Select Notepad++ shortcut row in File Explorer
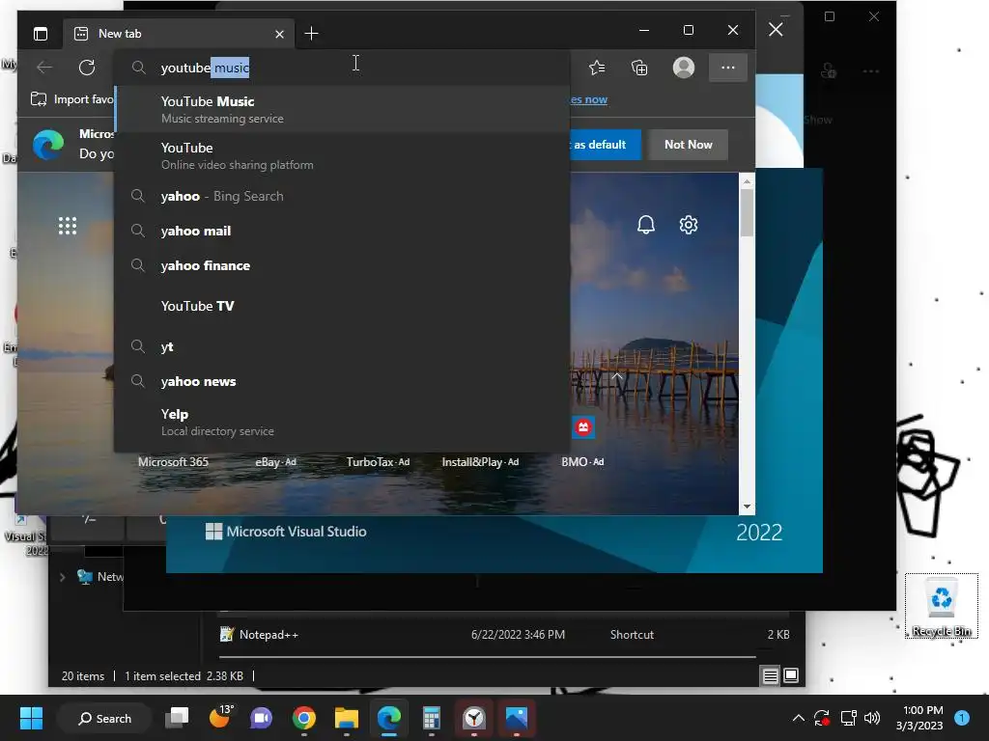 pyautogui.click(x=503, y=635)
